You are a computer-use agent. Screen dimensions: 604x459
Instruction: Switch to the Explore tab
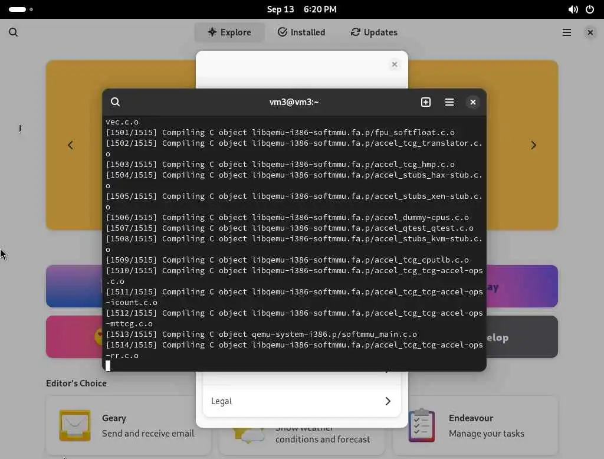(x=229, y=32)
